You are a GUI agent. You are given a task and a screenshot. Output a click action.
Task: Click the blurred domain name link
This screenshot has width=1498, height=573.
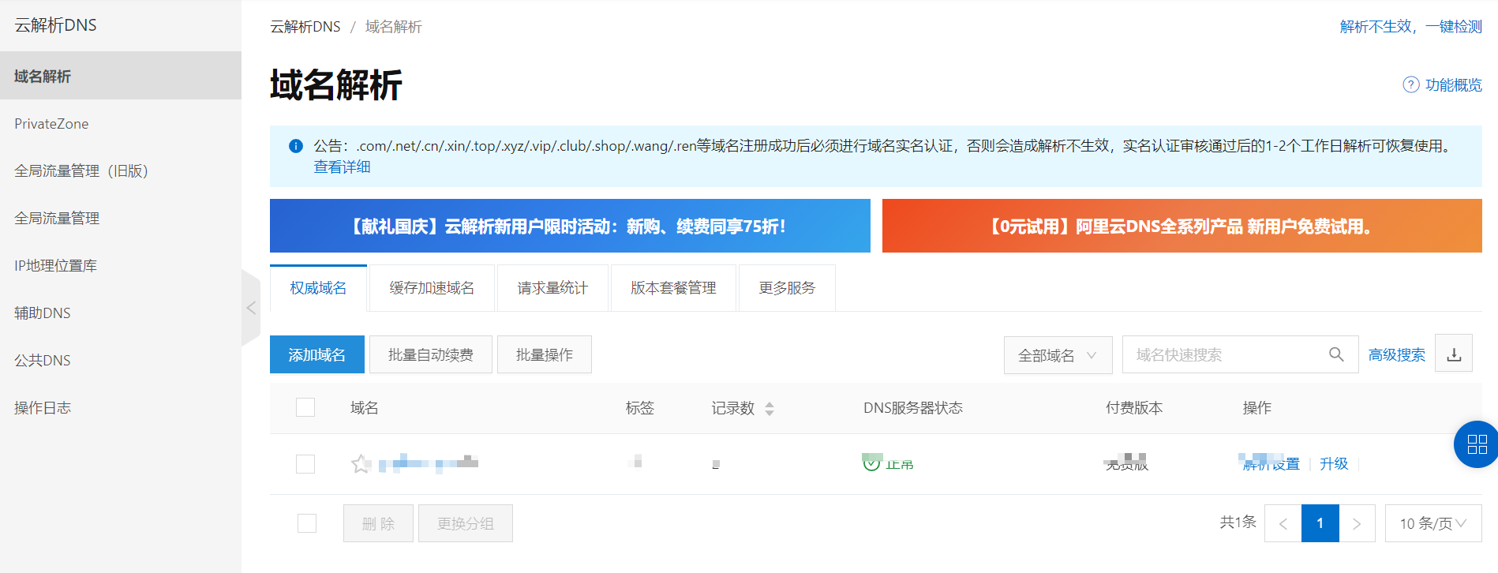pyautogui.click(x=429, y=463)
